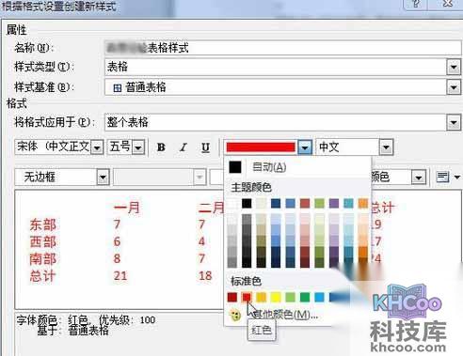Open the 无边框 border style dropdown
Viewport: 463px width, 356px height.
coord(103,178)
